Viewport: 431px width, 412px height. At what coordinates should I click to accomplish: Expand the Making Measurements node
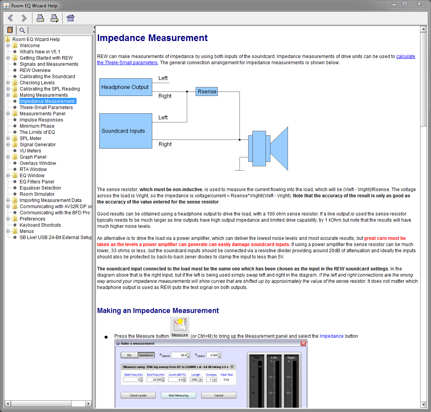8,95
